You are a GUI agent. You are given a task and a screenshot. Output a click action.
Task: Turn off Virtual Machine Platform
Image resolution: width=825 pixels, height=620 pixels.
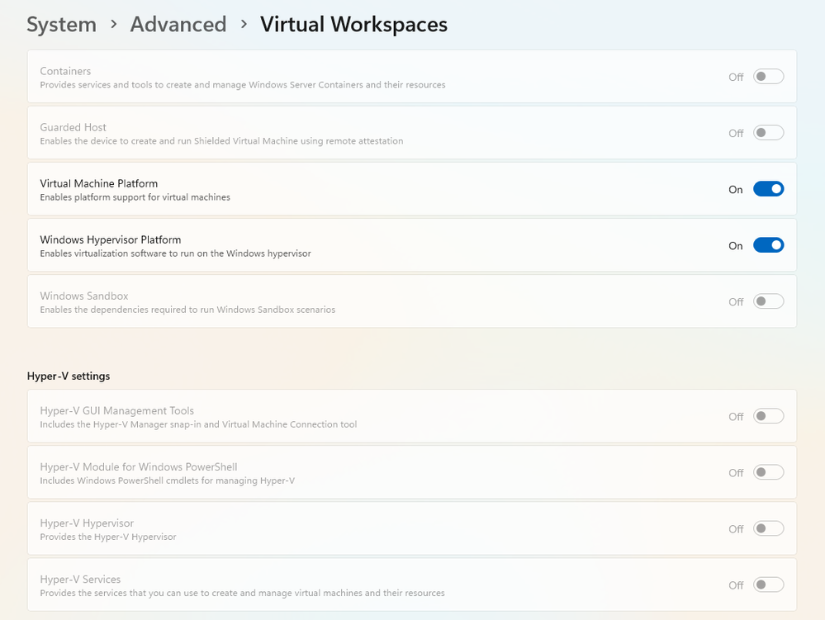point(768,189)
